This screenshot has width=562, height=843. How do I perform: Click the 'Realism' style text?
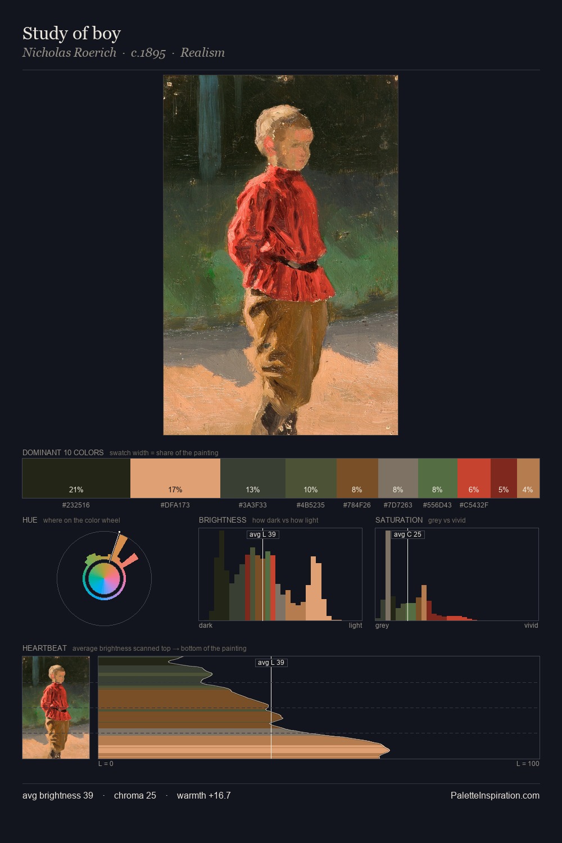[202, 53]
